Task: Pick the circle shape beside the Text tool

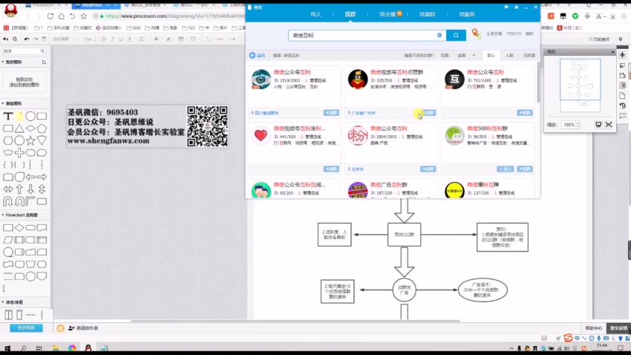Action: click(x=30, y=117)
